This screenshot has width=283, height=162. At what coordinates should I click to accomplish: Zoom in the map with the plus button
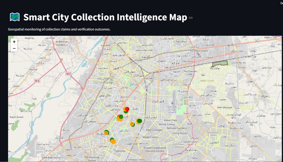pyautogui.click(x=14, y=42)
